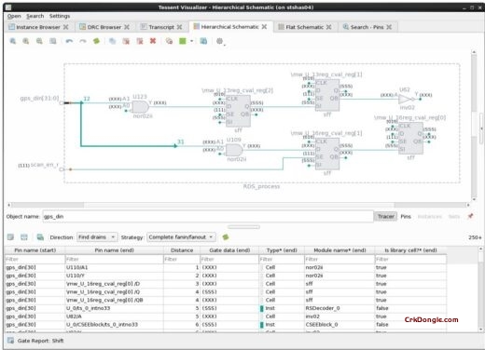Redo schematic action with the gray arrow
The height and width of the screenshot is (350, 485).
pyautogui.click(x=83, y=41)
